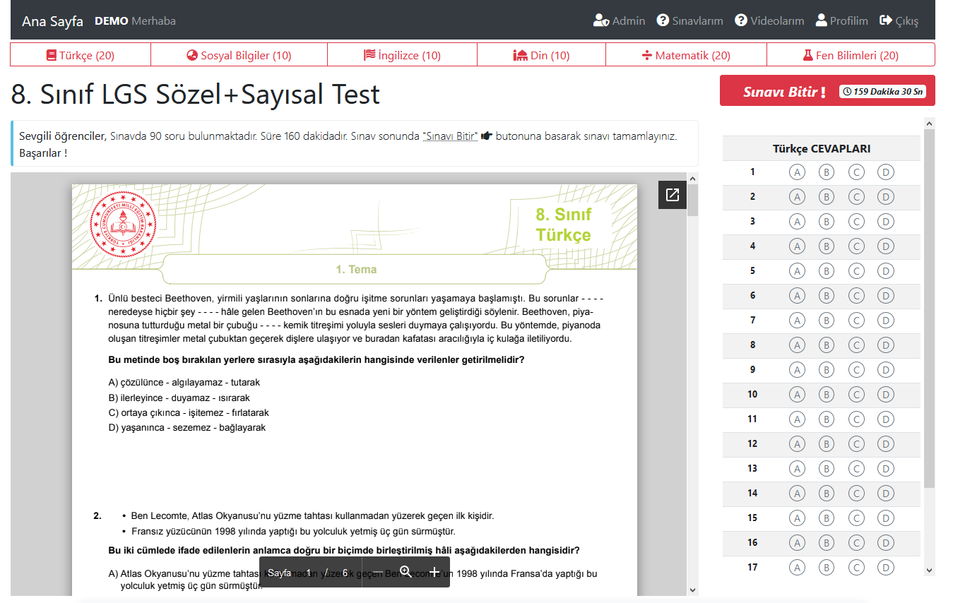Switch to Matematik (20) tab

(686, 55)
